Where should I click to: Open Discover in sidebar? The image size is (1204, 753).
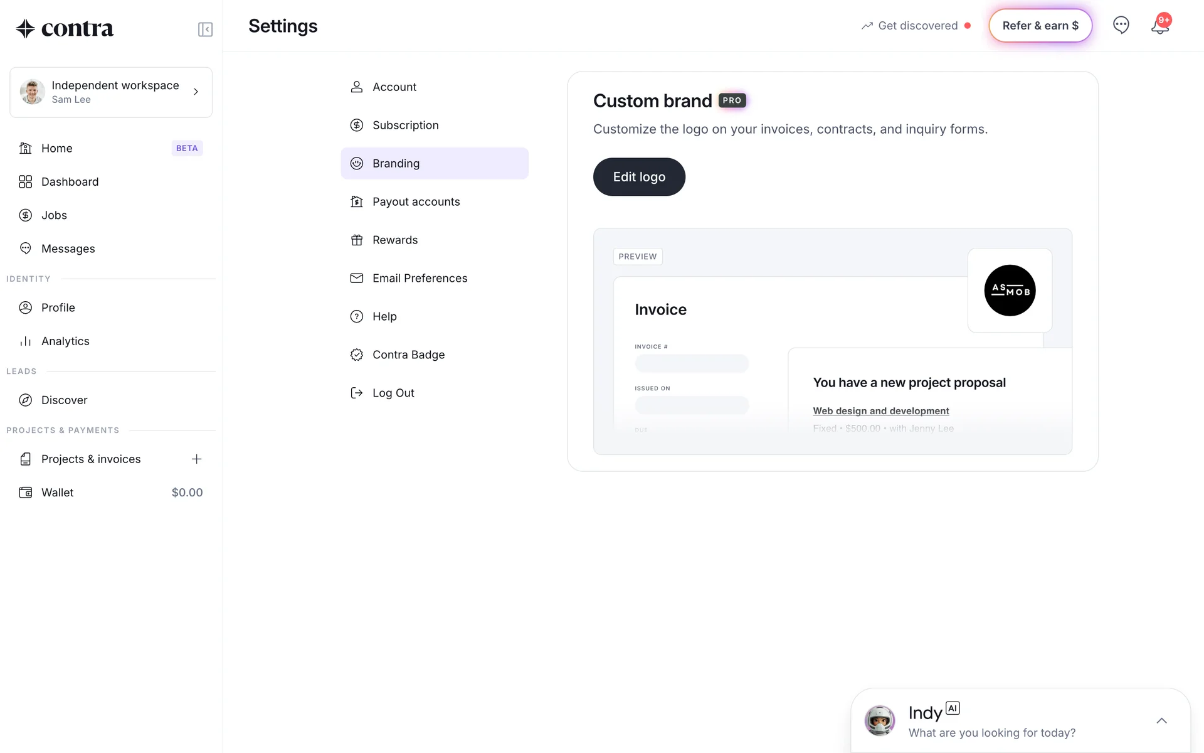64,400
